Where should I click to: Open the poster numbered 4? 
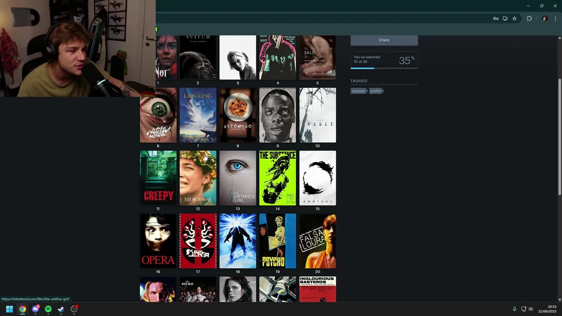277,57
